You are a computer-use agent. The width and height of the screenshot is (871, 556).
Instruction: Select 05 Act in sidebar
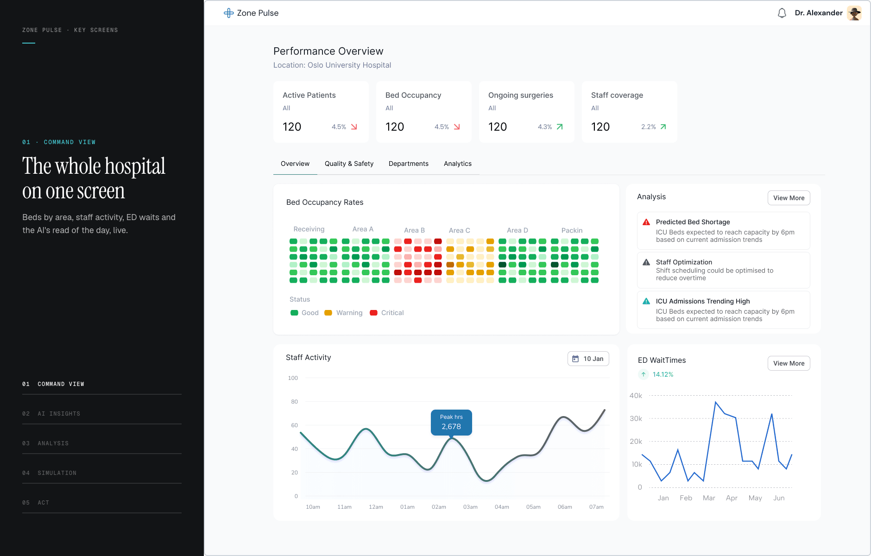[x=102, y=503]
